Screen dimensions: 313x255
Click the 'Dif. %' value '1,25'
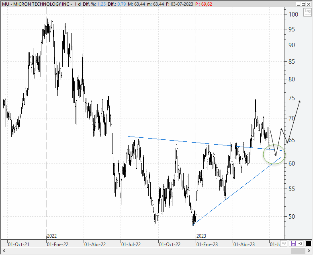pos(101,4)
